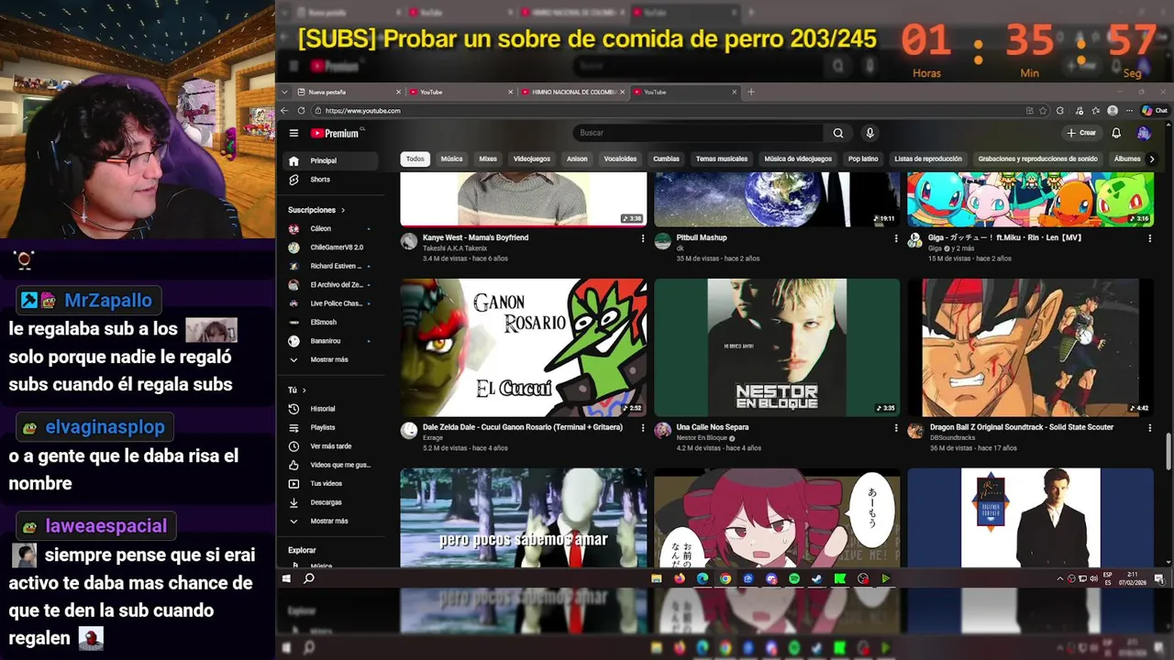
Task: Open options for Dale Zelda Dale video
Action: pyautogui.click(x=642, y=428)
